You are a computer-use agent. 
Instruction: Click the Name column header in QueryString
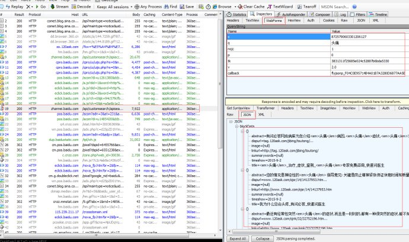pos(279,31)
